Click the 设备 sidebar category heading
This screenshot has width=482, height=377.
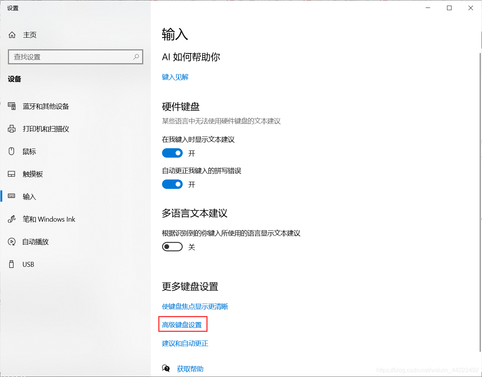[15, 79]
